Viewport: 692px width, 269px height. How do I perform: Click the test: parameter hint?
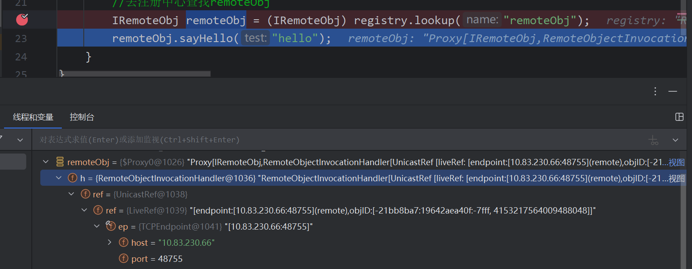[255, 38]
